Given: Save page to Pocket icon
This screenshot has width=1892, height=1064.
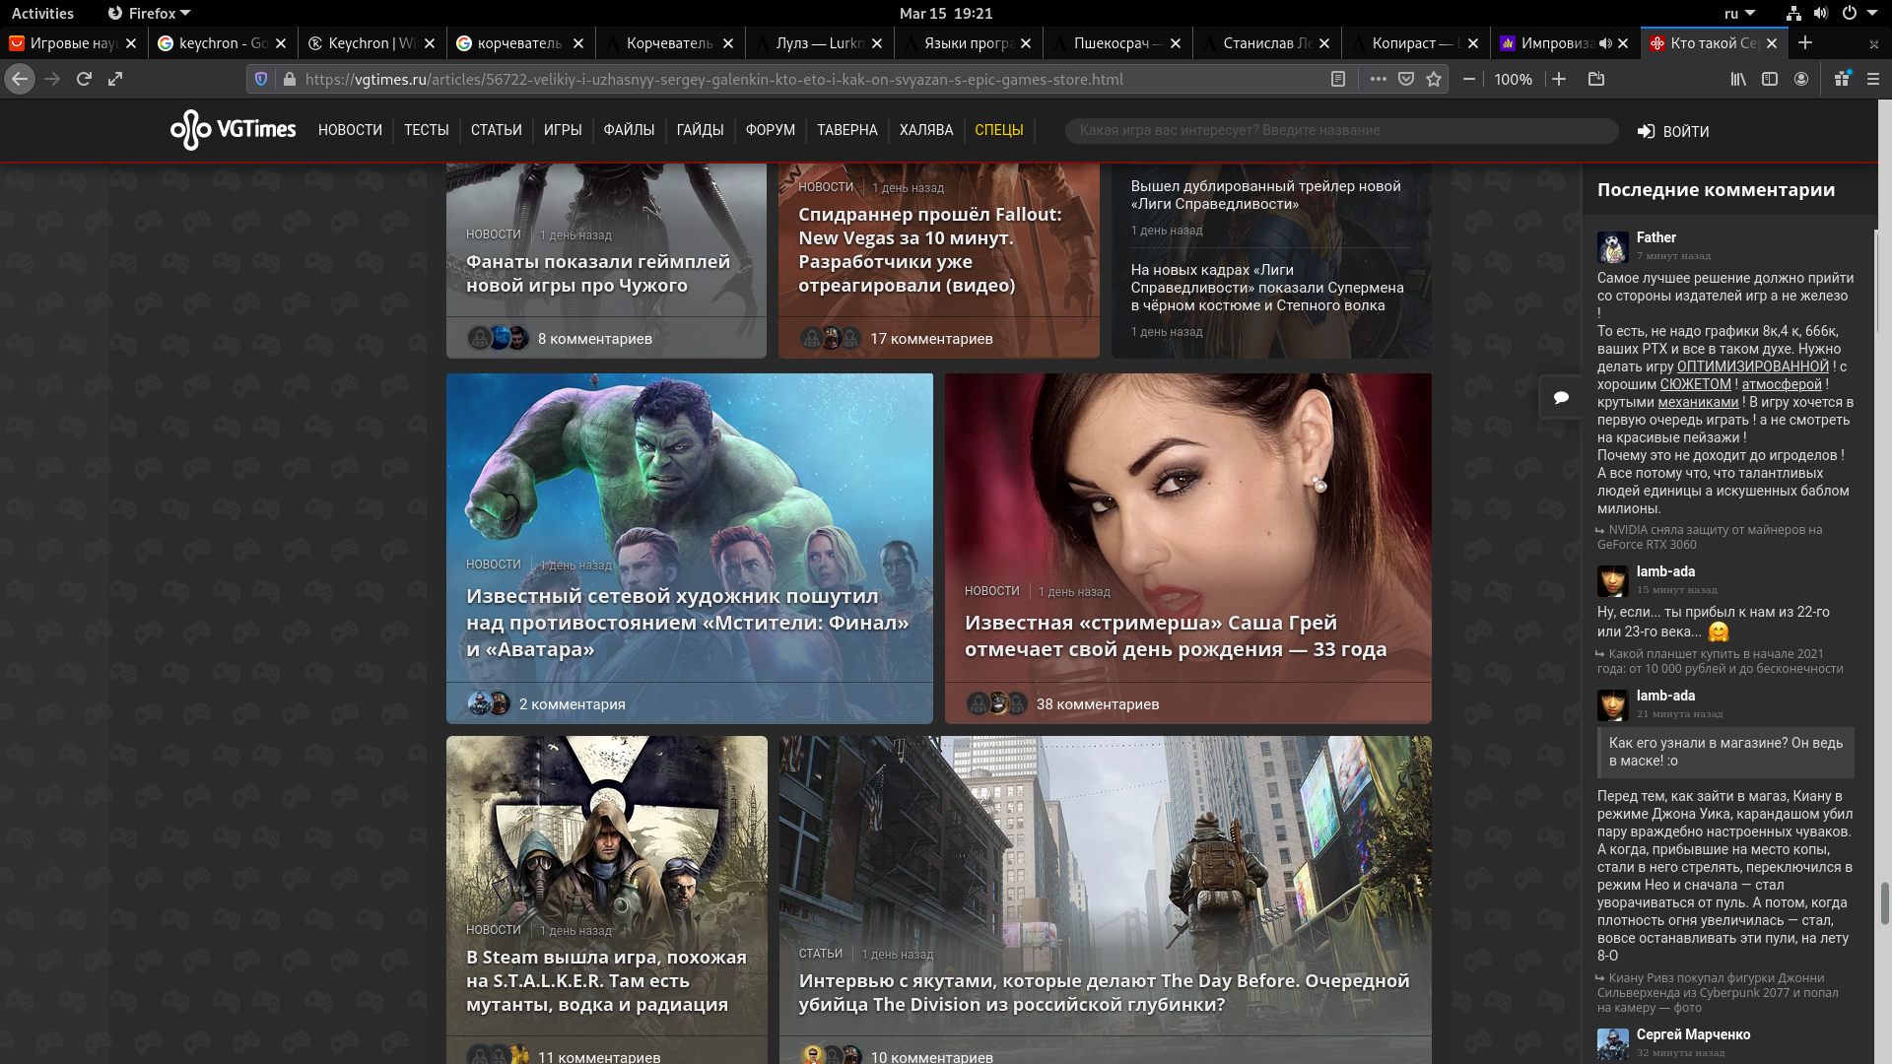Looking at the screenshot, I should point(1406,79).
